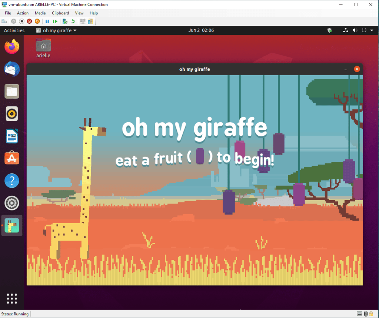Revert the VM with the green arrow
The height and width of the screenshot is (318, 379).
tap(73, 21)
